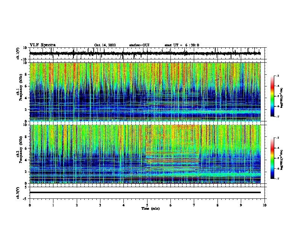The height and width of the screenshot is (230, 298).
Task: Click the "-3" label on ch.1 colorbar
Action: pos(277,76)
